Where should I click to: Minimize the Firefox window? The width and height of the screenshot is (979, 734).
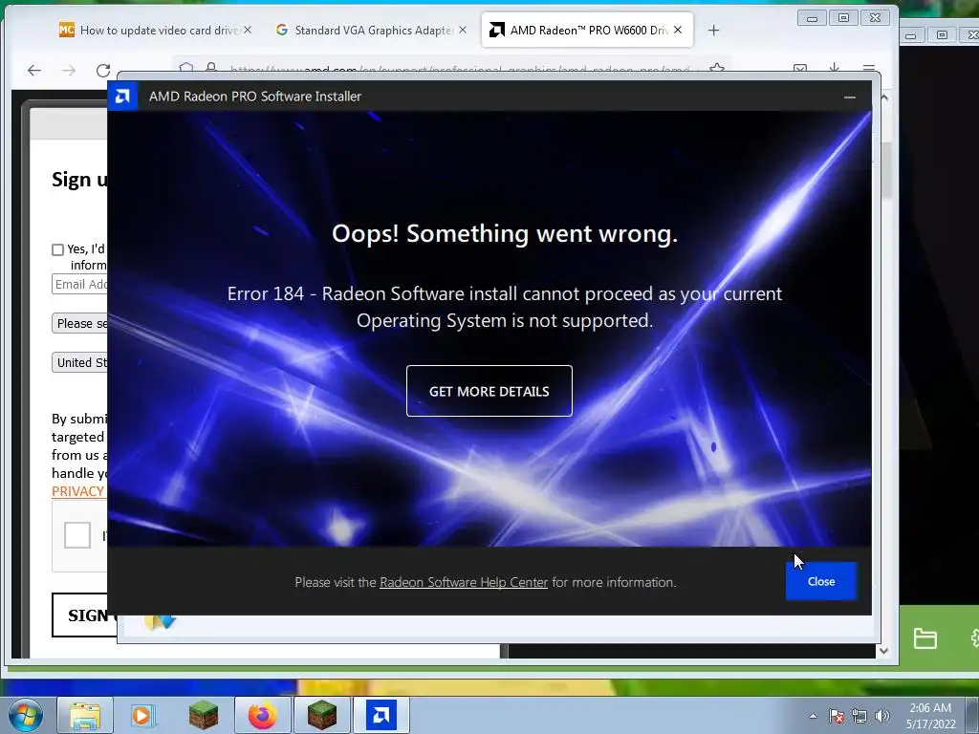(x=812, y=18)
